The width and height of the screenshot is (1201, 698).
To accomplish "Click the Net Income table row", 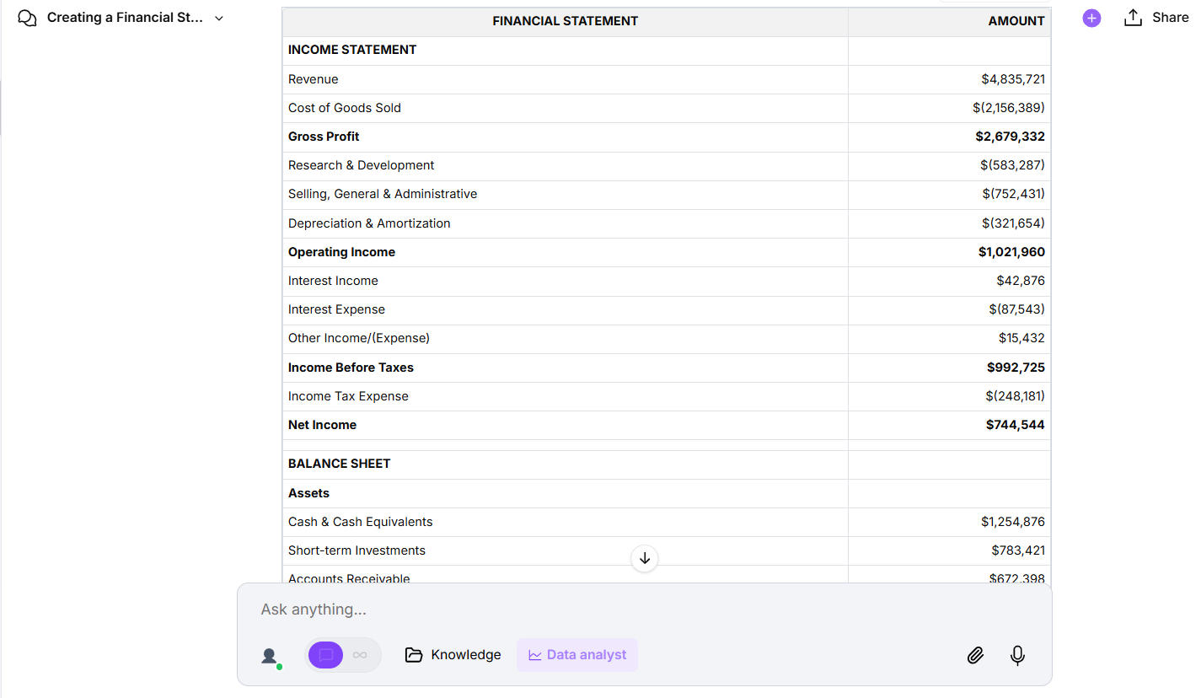I will (565, 425).
